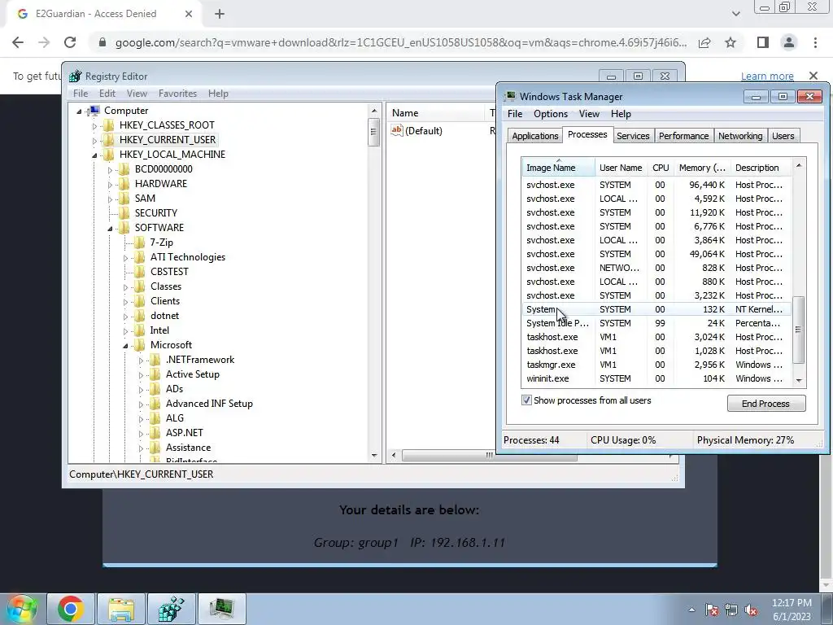Open Chrome tab search chevron
Viewport: 833px width, 625px height.
point(735,14)
